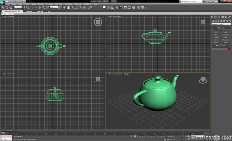Open the Schematic View icon

pos(129,8)
